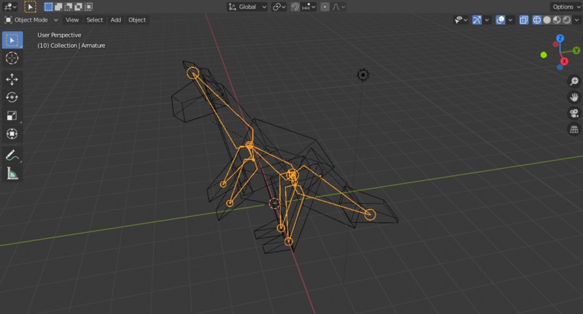Switch to rendered viewport shading
583x314 pixels.
point(566,20)
